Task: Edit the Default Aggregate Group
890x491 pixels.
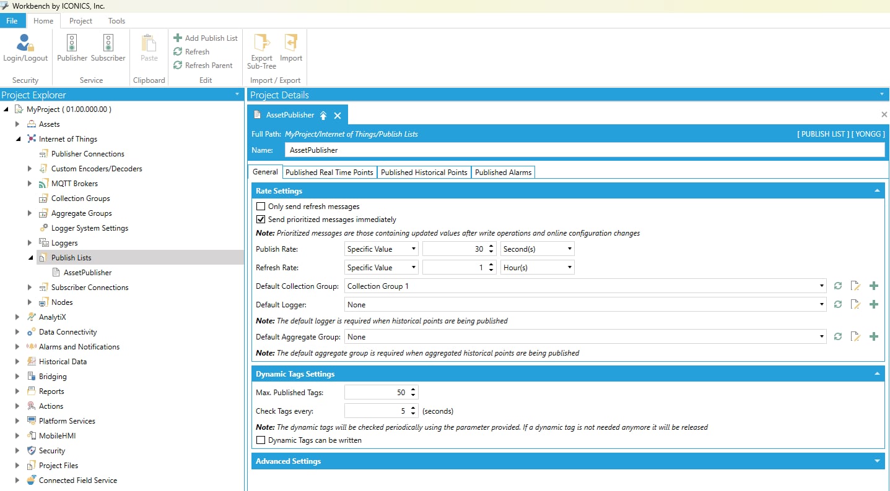Action: tap(855, 336)
